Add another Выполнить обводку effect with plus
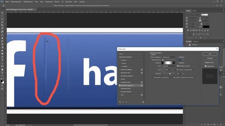The width and height of the screenshot is (225, 126). (x=142, y=70)
